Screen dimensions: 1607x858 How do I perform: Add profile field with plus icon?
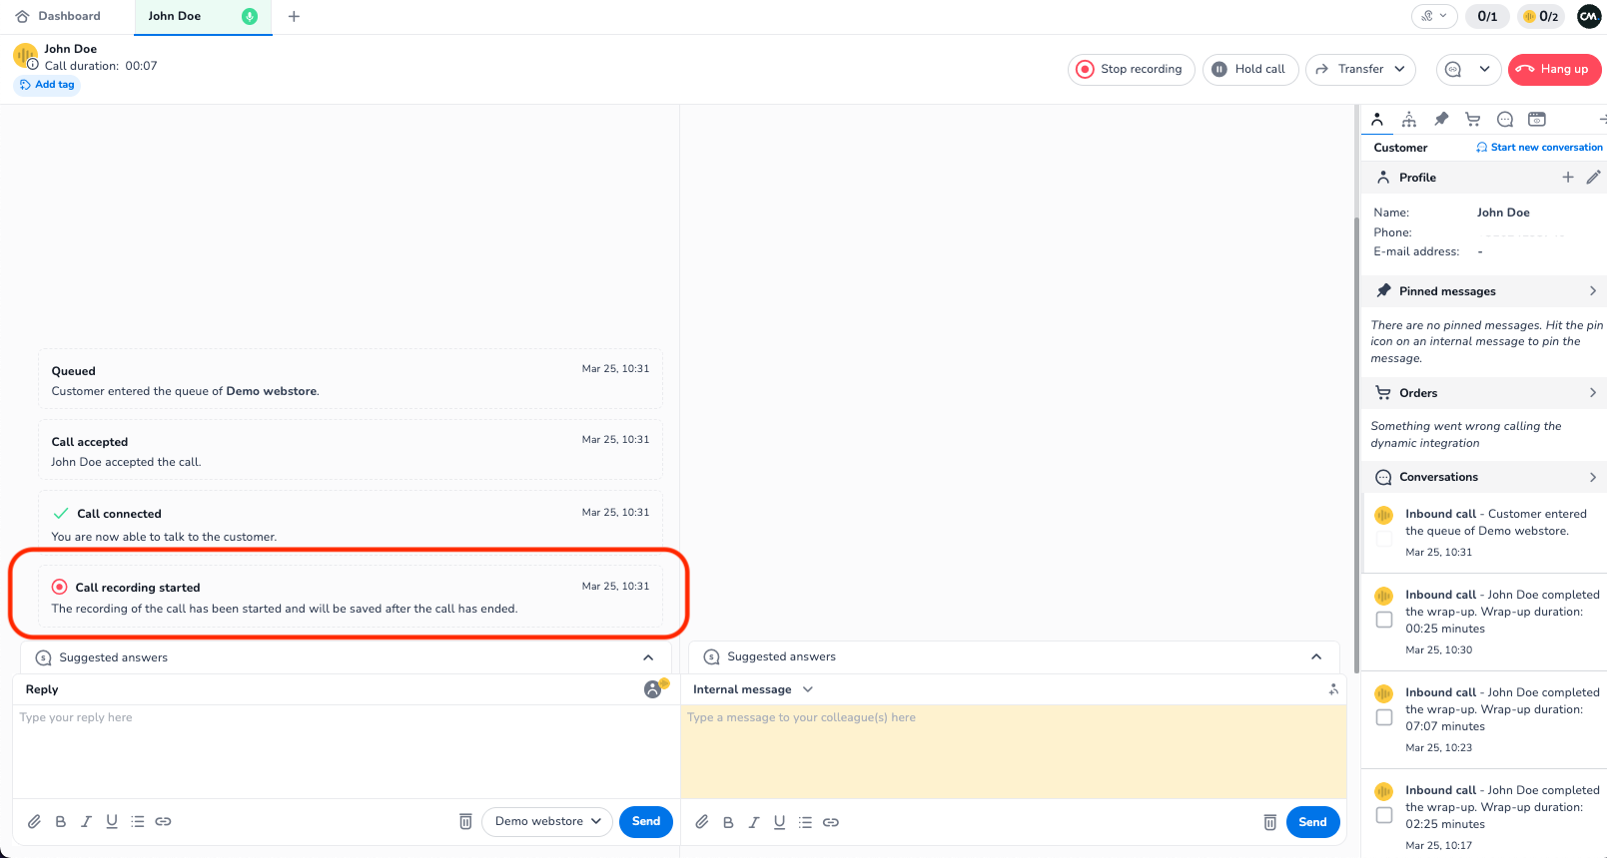(1568, 178)
